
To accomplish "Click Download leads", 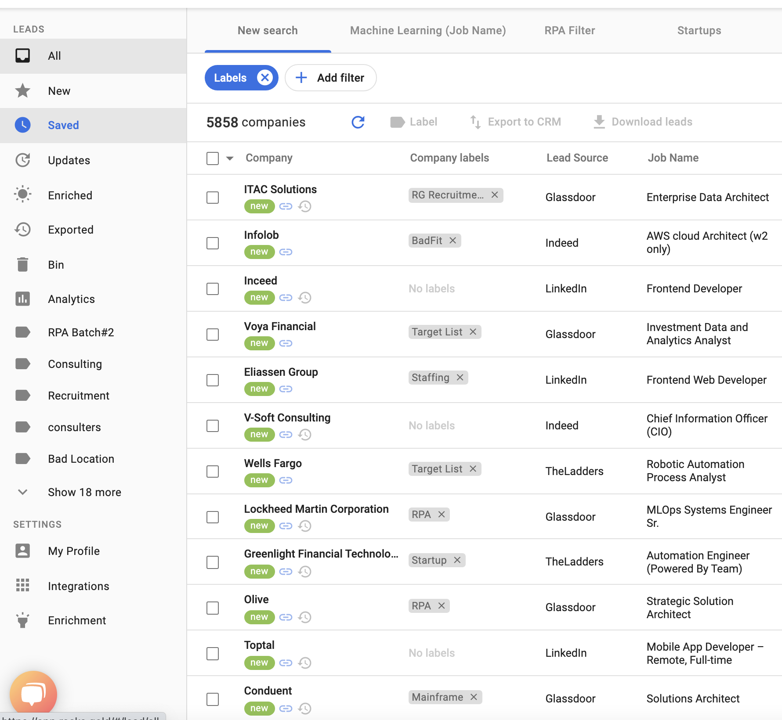I will tap(643, 122).
